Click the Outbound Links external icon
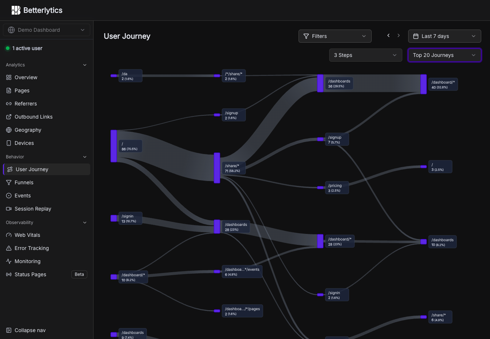 (9, 117)
